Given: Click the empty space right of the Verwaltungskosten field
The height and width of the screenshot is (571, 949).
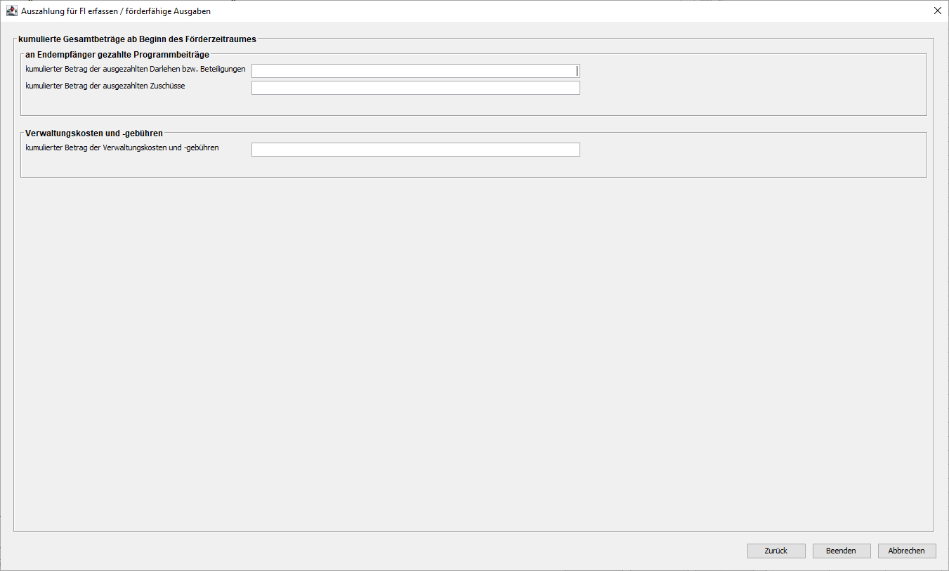Looking at the screenshot, I should point(752,150).
